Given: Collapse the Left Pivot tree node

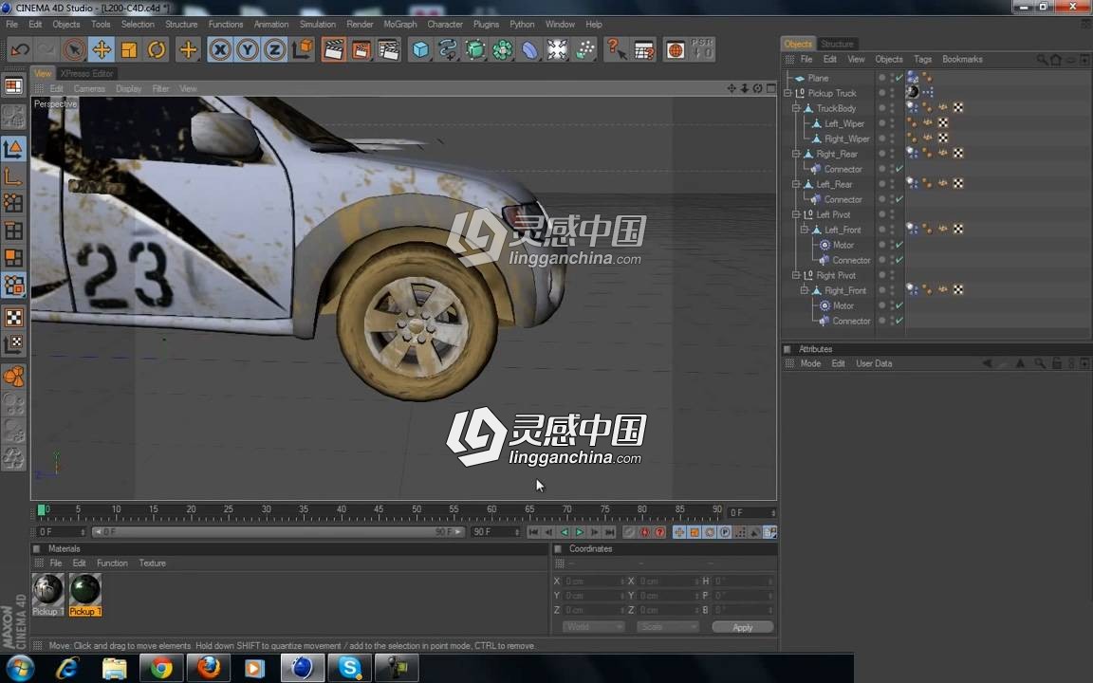Looking at the screenshot, I should click(796, 214).
